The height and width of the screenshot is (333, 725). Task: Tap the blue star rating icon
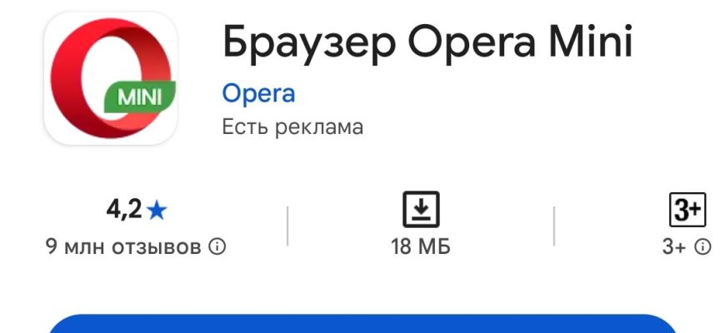pyautogui.click(x=157, y=211)
